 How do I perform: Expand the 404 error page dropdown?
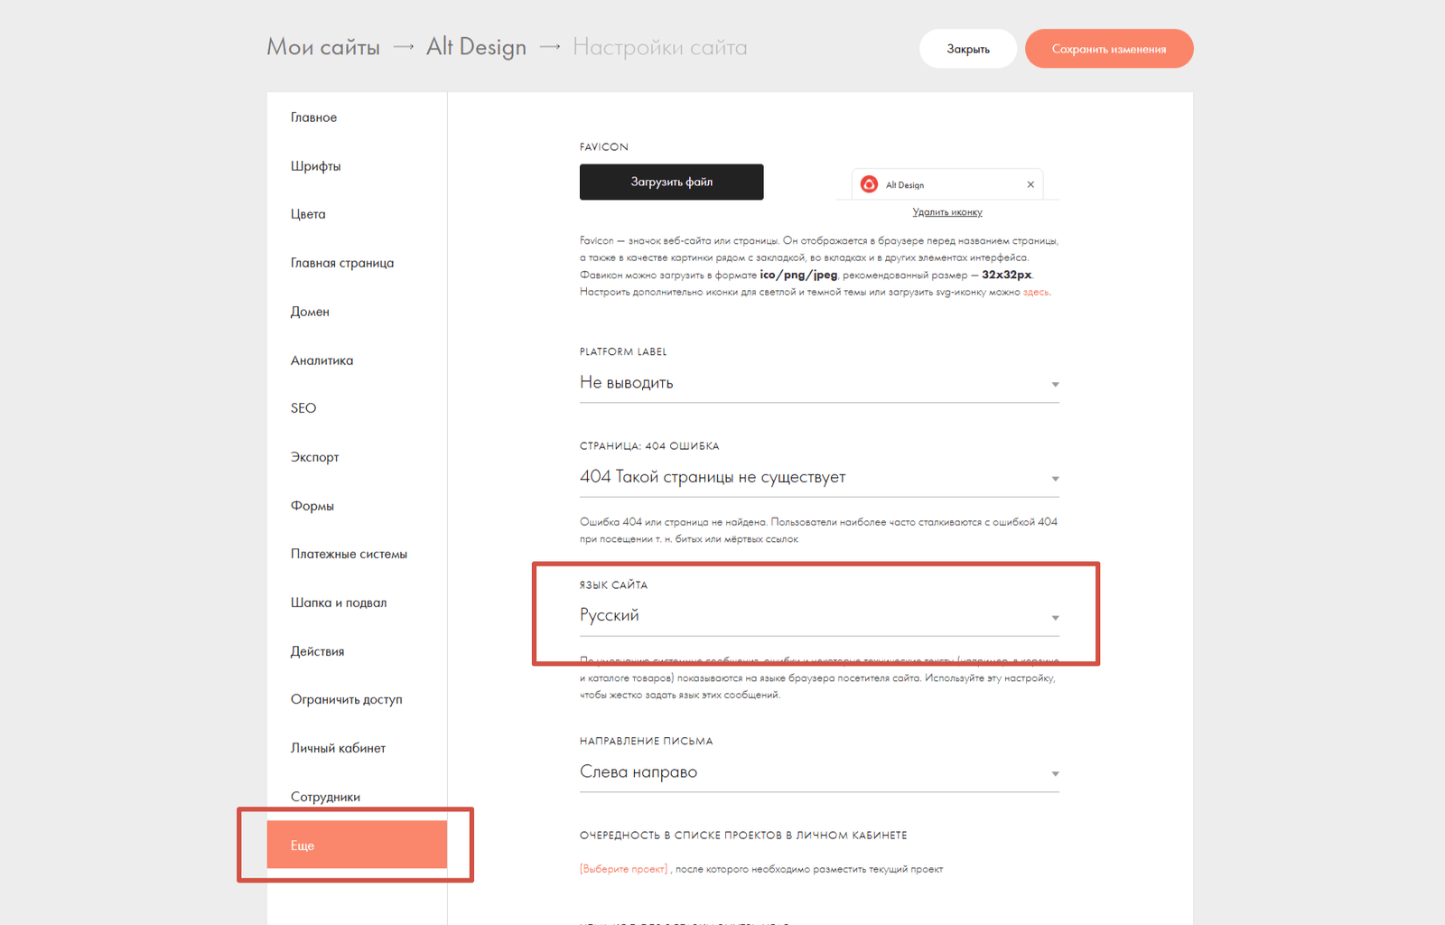coord(819,477)
